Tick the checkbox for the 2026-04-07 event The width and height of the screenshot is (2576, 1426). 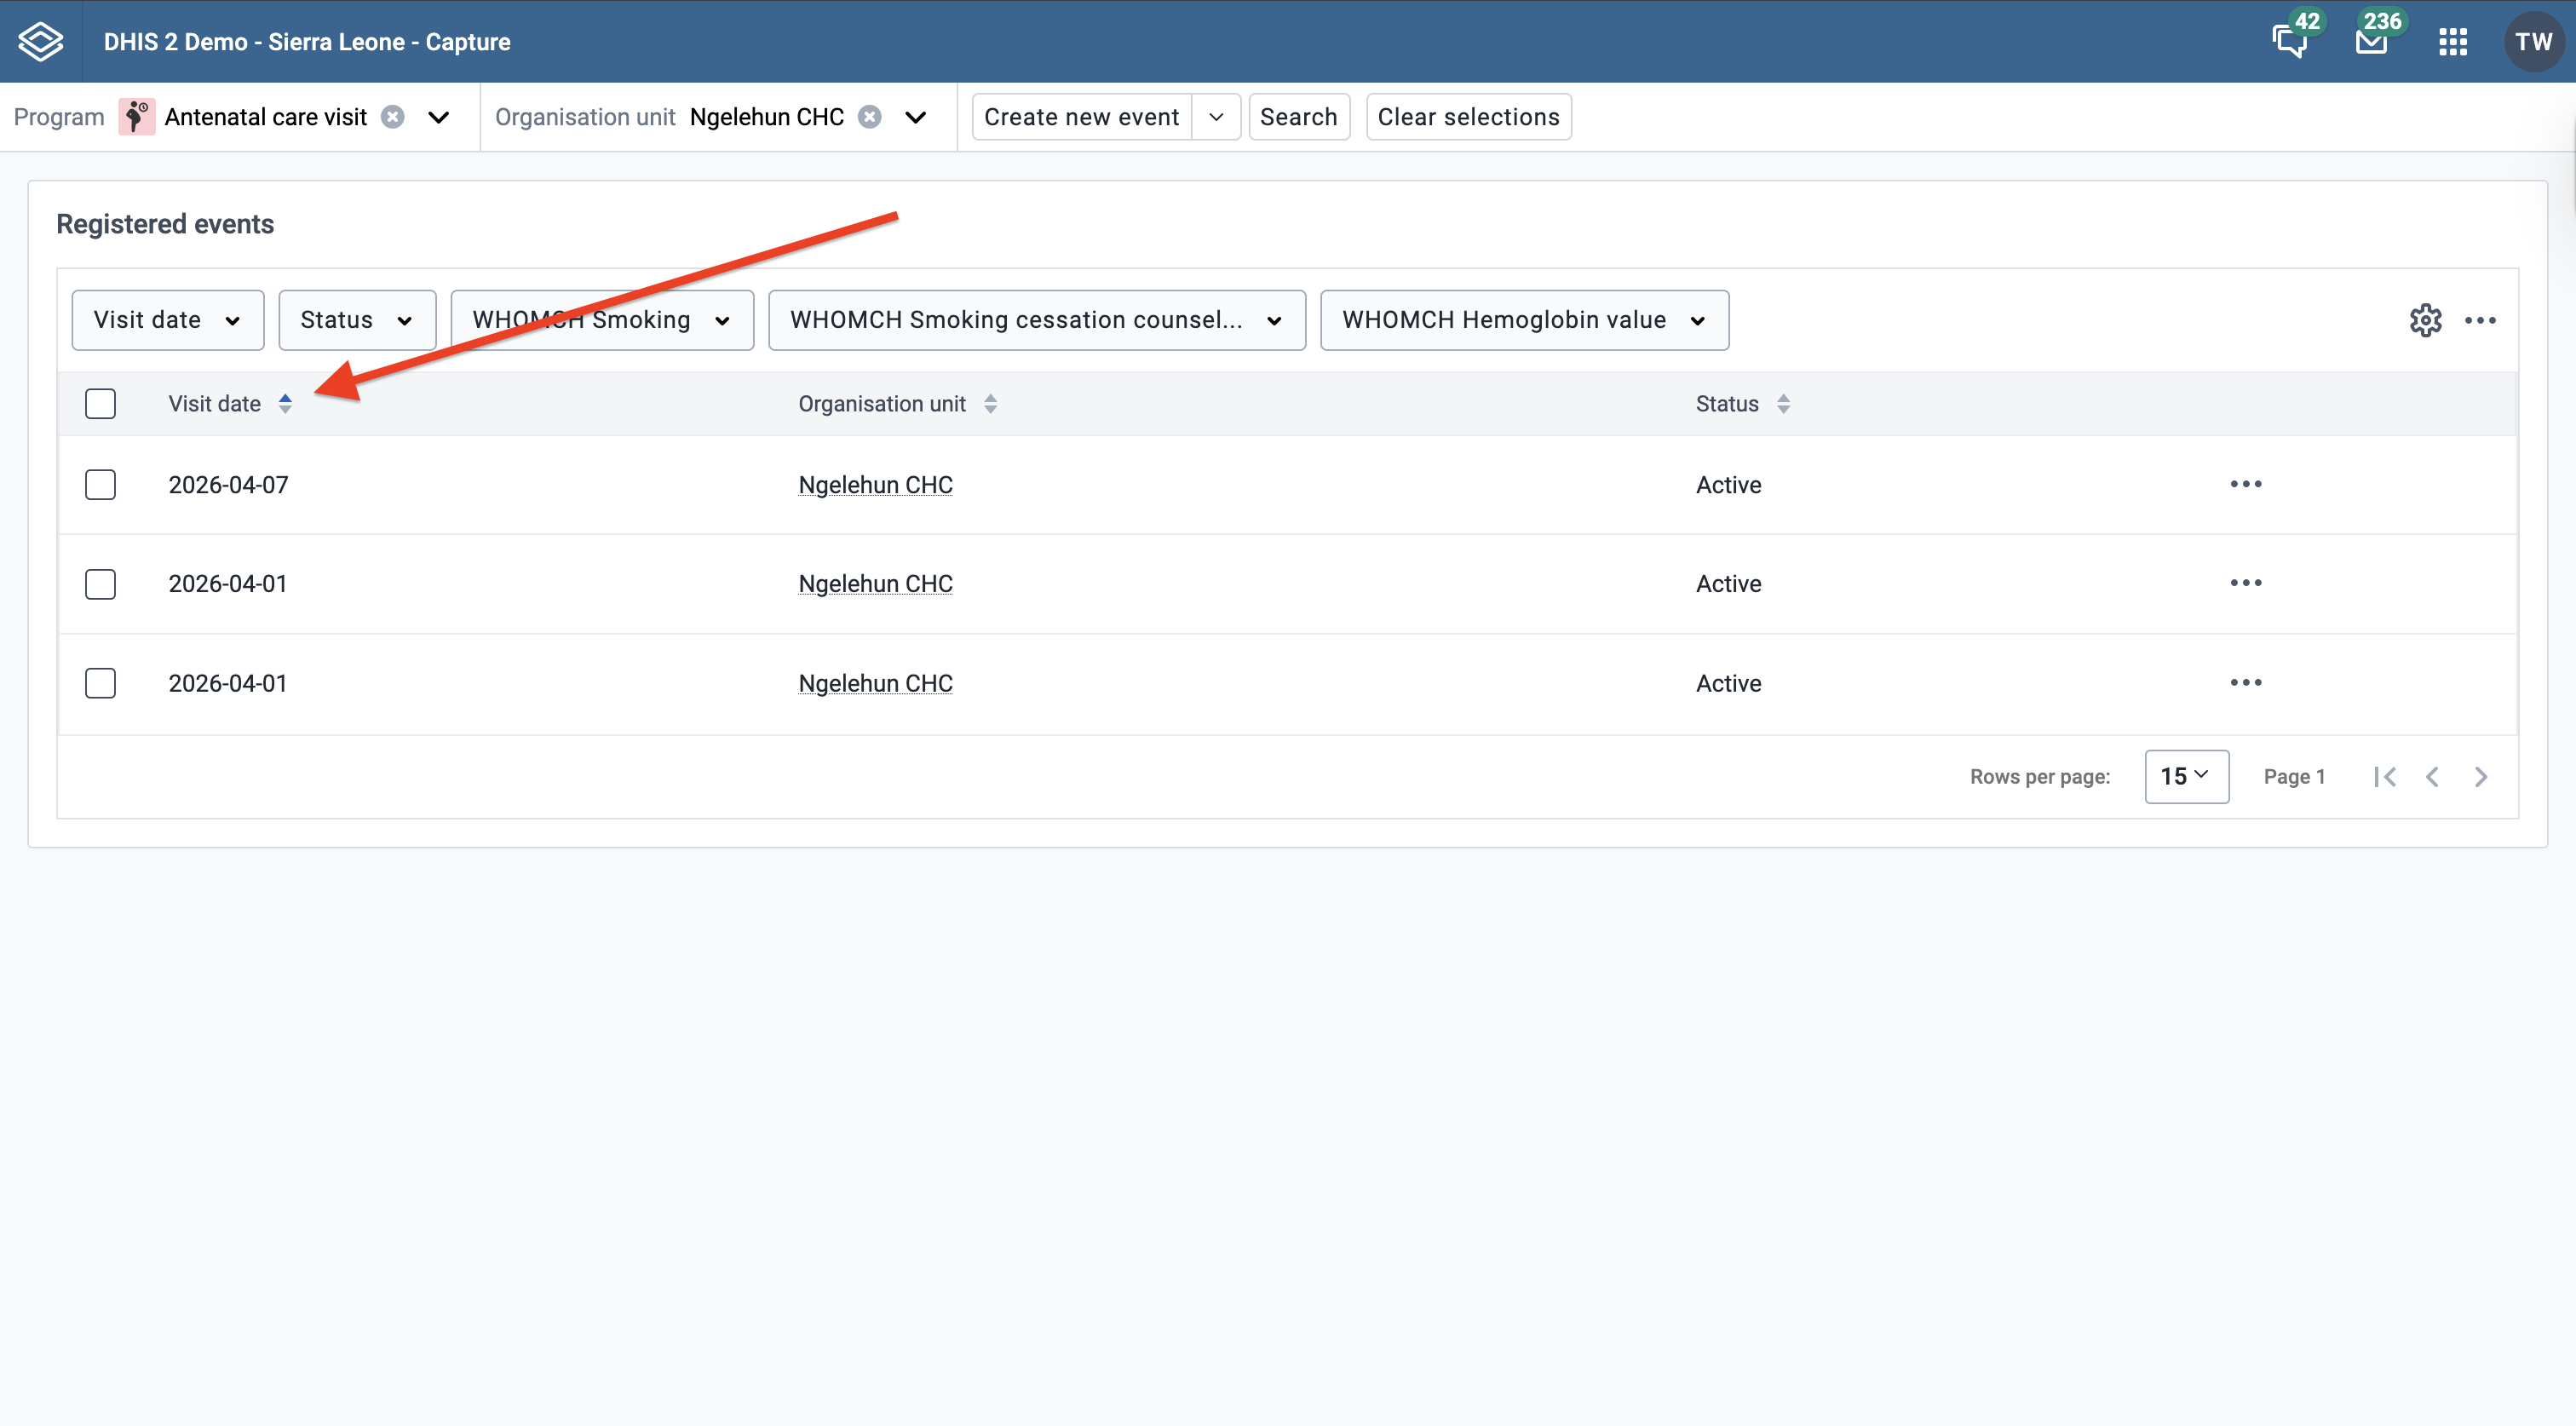100,485
